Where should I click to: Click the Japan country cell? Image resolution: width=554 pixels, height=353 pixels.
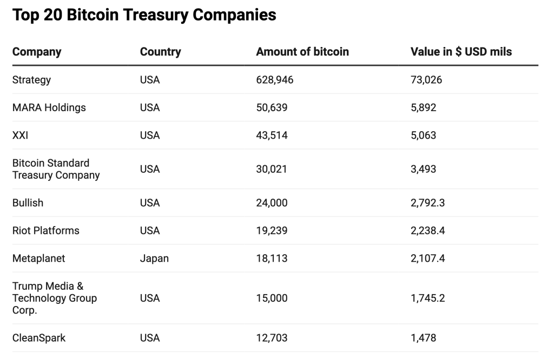pyautogui.click(x=154, y=259)
